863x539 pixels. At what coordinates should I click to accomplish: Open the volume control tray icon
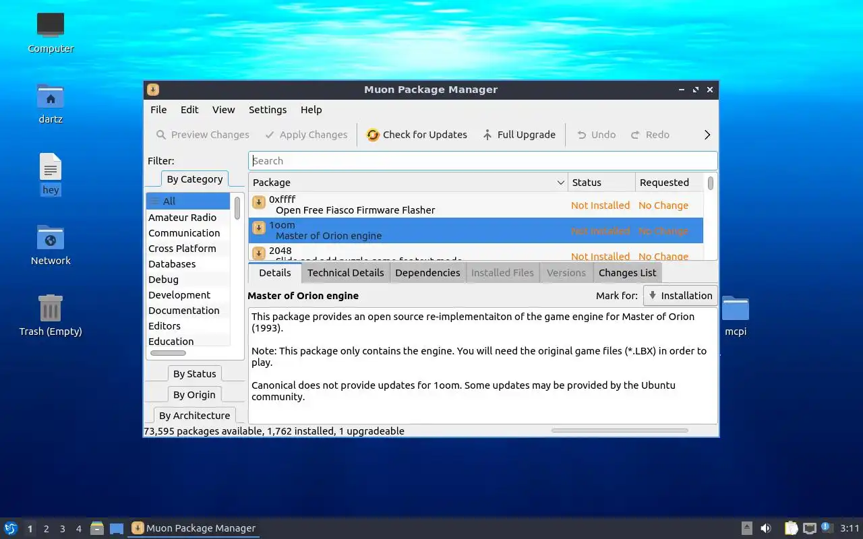(766, 528)
